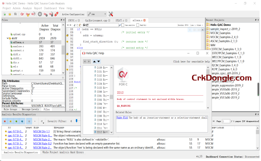Open the Analyze menu

tap(27, 8)
